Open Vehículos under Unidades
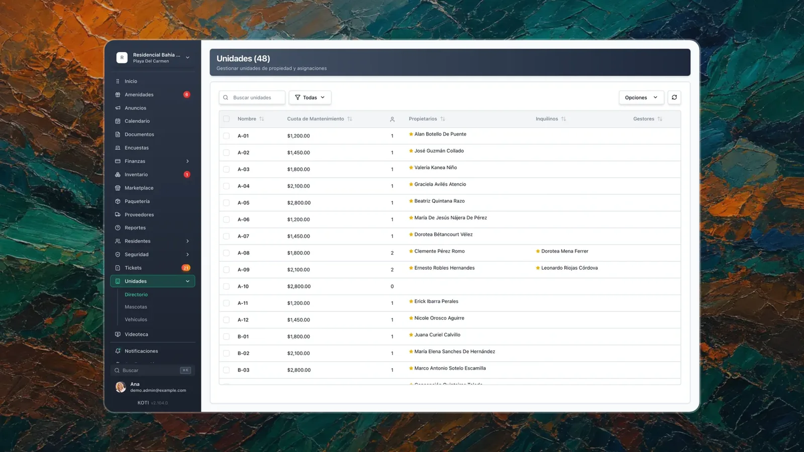Viewport: 804px width, 452px height. coord(136,319)
